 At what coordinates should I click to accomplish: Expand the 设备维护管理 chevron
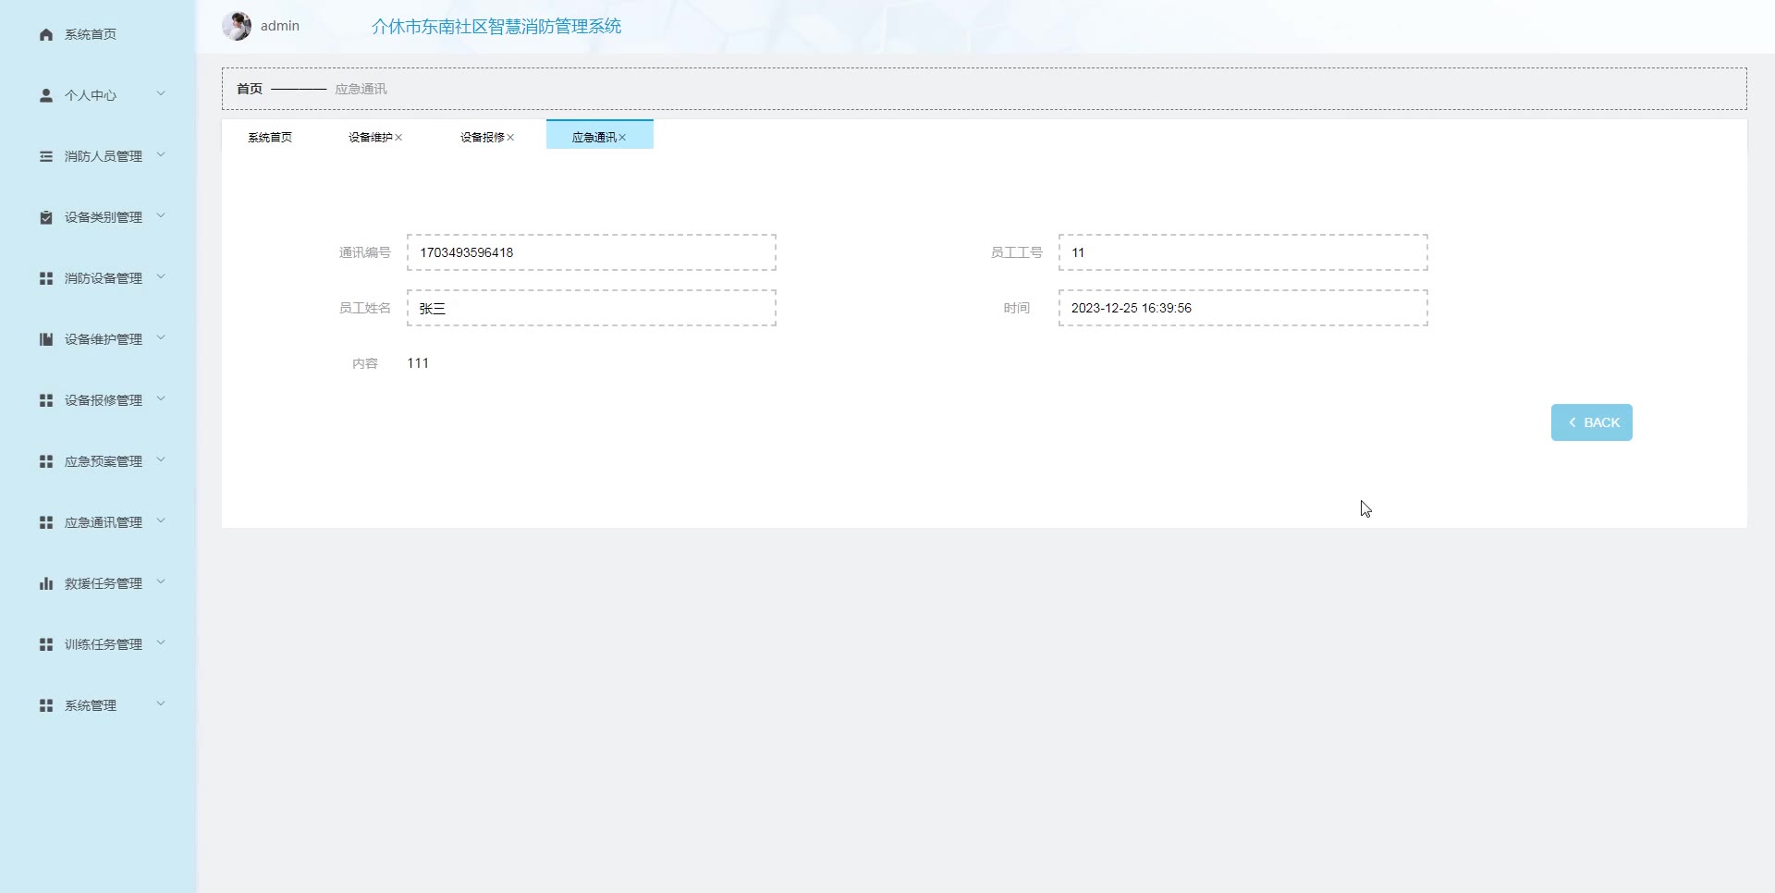161,338
